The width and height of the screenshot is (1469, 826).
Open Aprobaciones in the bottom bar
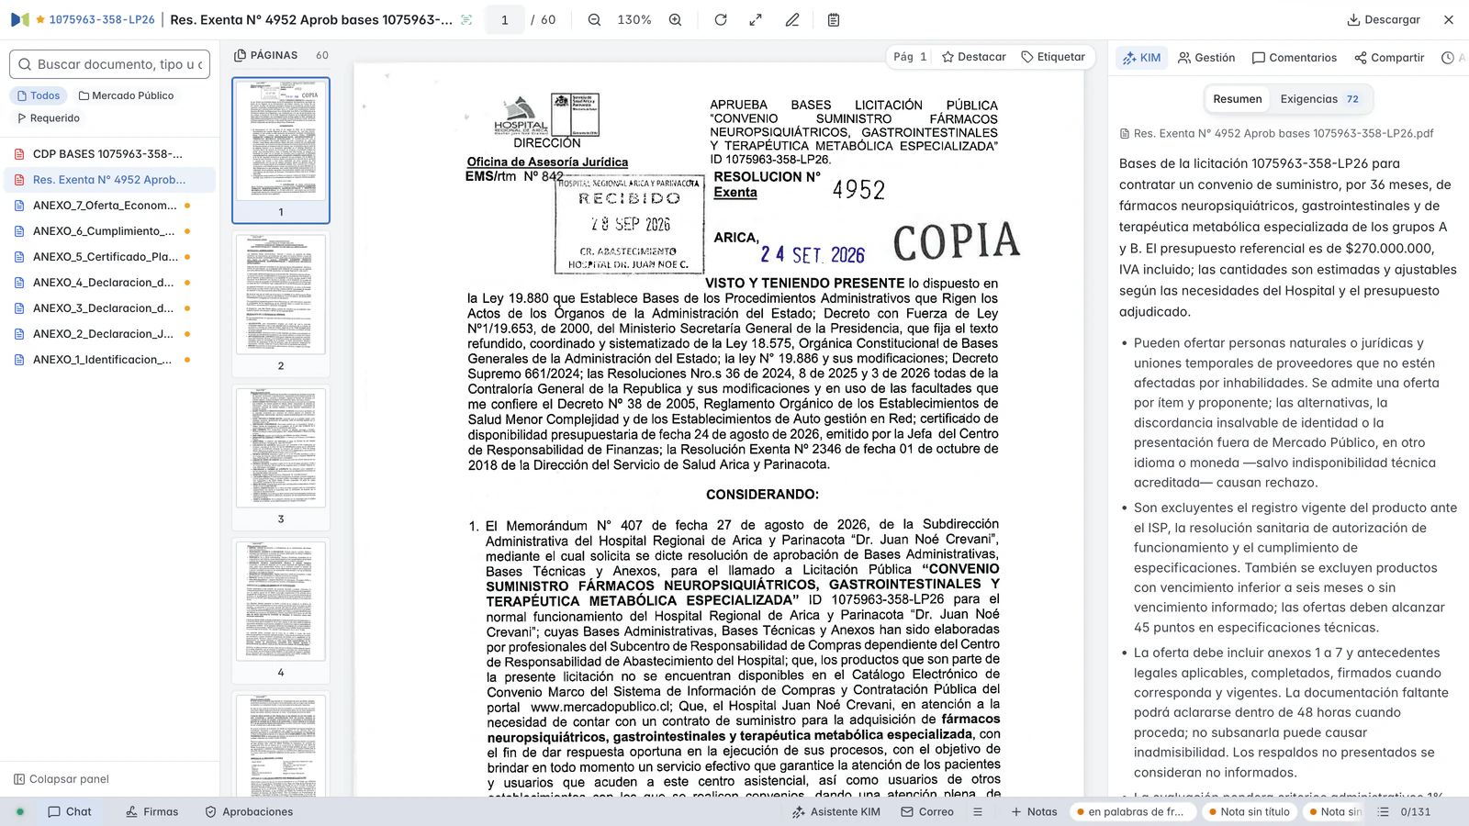tap(249, 811)
